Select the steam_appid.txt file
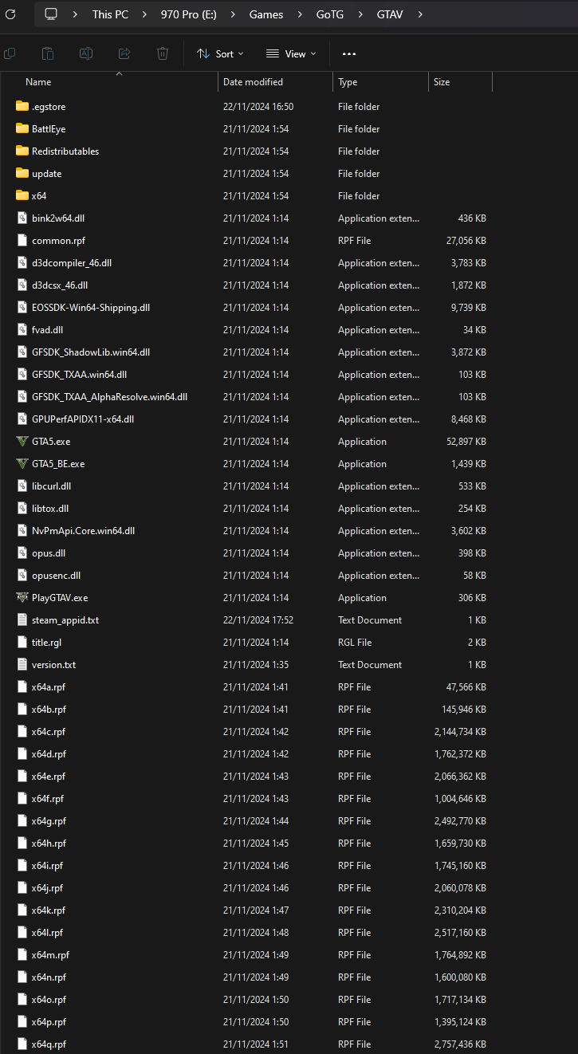Viewport: 578px width, 1054px height. point(65,620)
